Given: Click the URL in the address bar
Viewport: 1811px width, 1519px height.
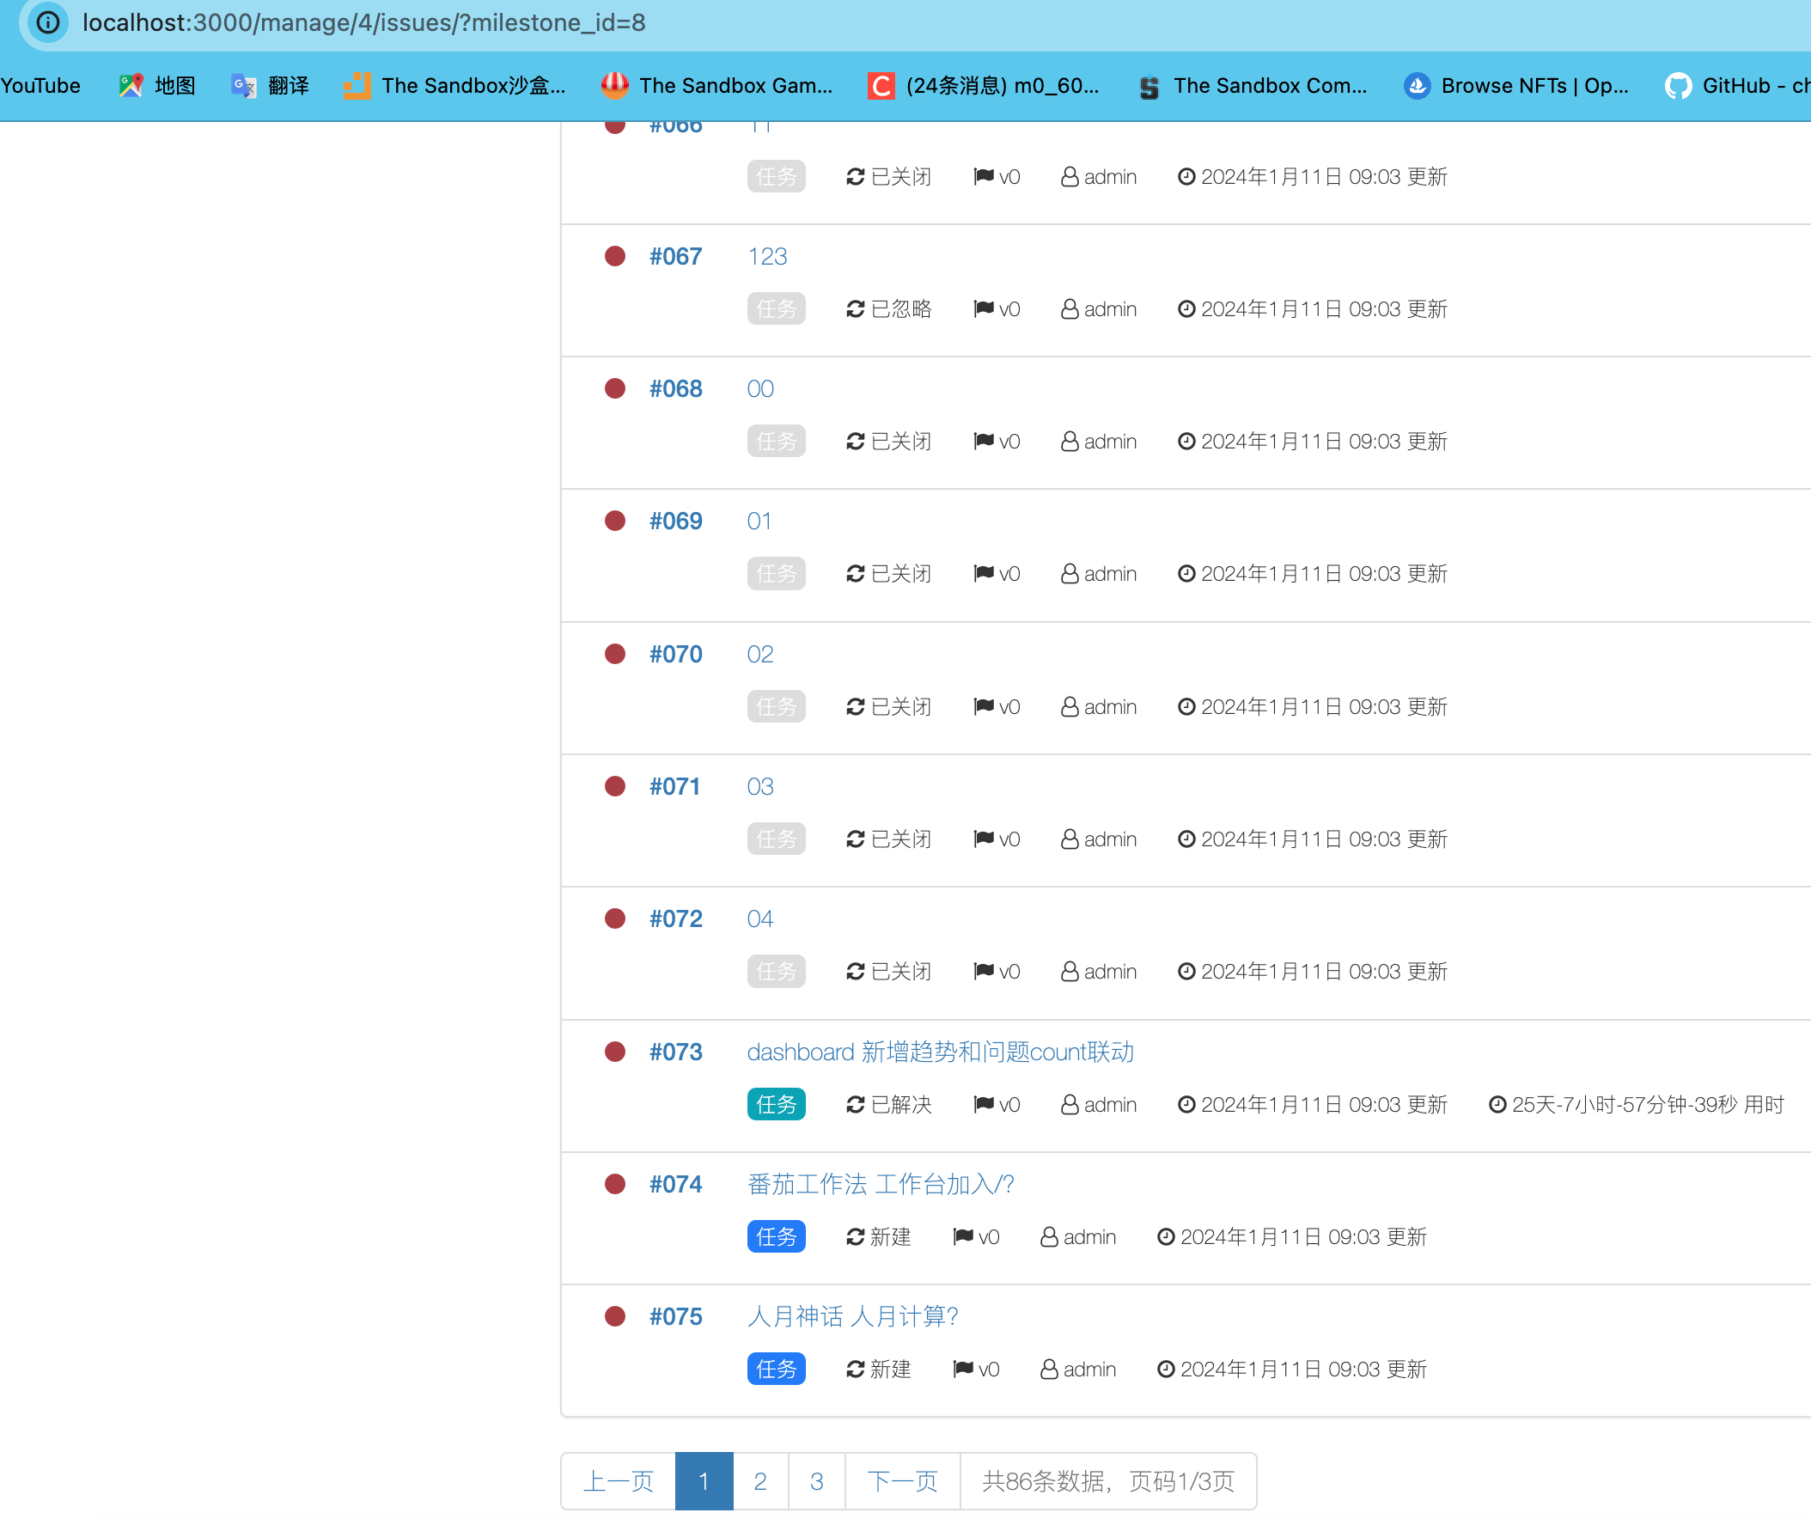Looking at the screenshot, I should click(364, 22).
